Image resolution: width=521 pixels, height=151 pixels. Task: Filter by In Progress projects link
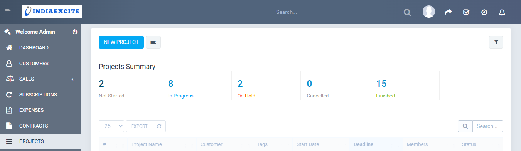click(180, 96)
